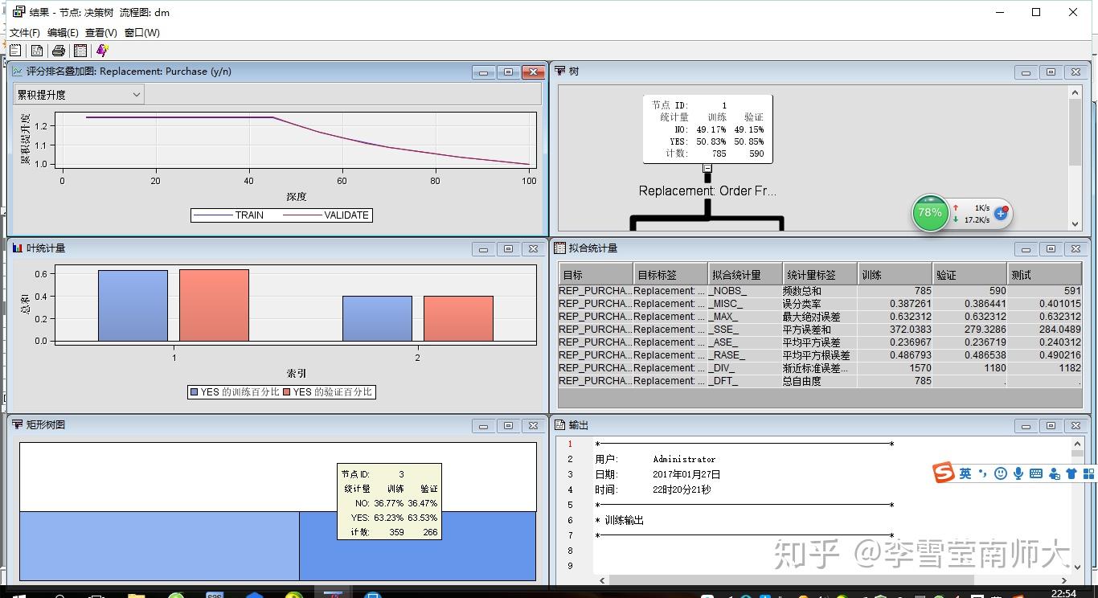1098x598 pixels.
Task: Select the notepad icon in the toolbar
Action: click(15, 50)
